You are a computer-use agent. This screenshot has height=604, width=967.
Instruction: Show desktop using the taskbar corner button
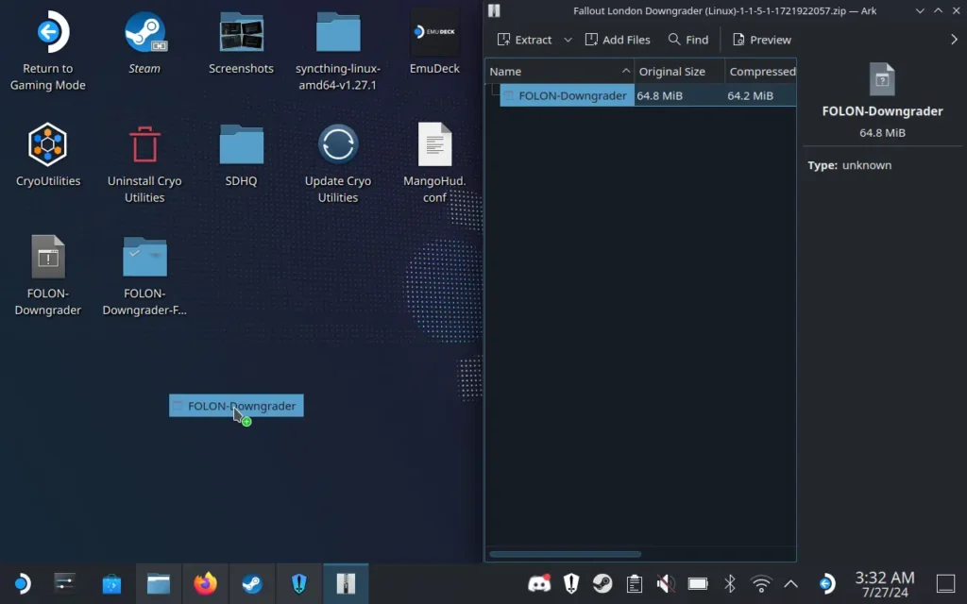[945, 583]
